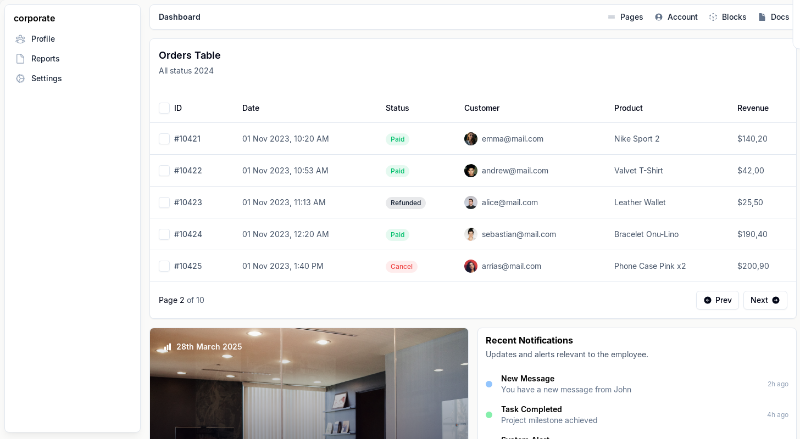
Task: Tick the checkbox for order #10425
Action: tap(164, 266)
